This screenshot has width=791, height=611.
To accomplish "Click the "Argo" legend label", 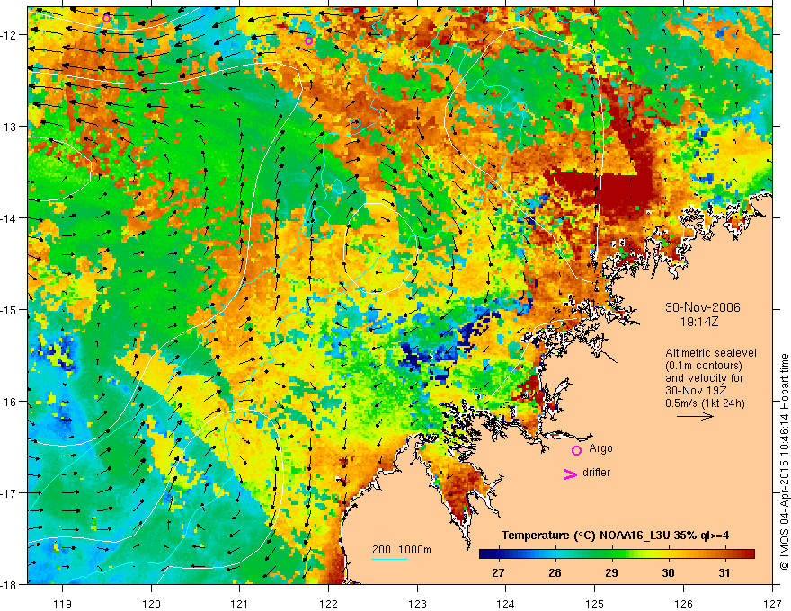I will pyautogui.click(x=600, y=448).
